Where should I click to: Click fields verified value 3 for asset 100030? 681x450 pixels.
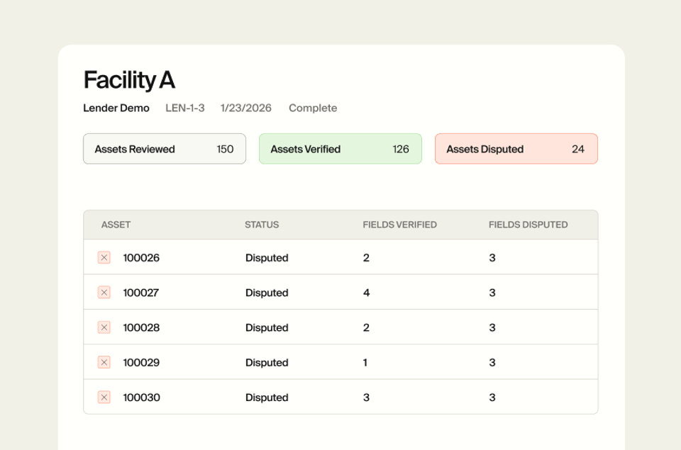[366, 398]
